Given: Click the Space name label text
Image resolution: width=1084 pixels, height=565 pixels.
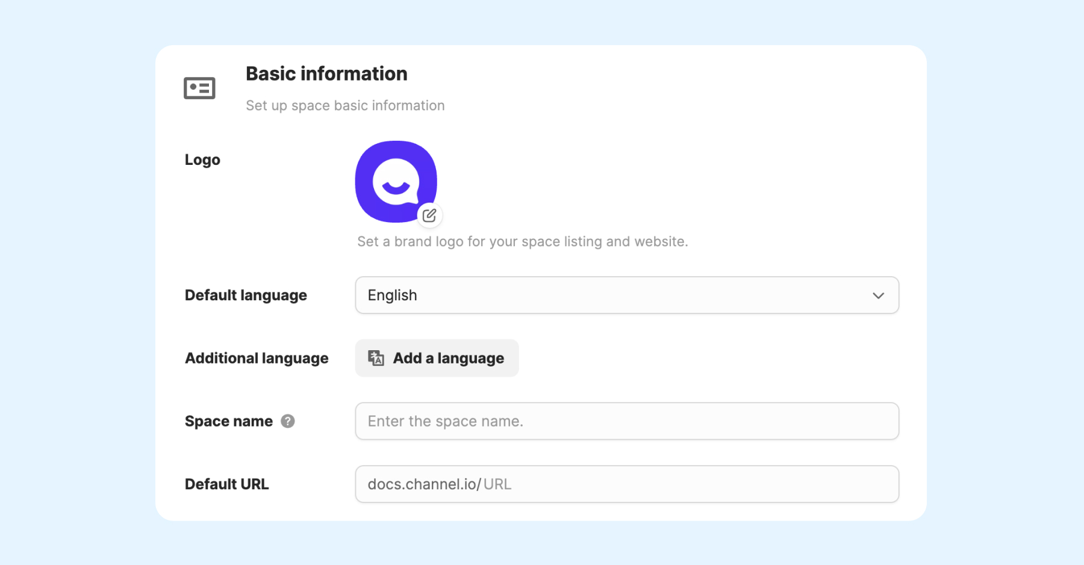Looking at the screenshot, I should tap(229, 421).
